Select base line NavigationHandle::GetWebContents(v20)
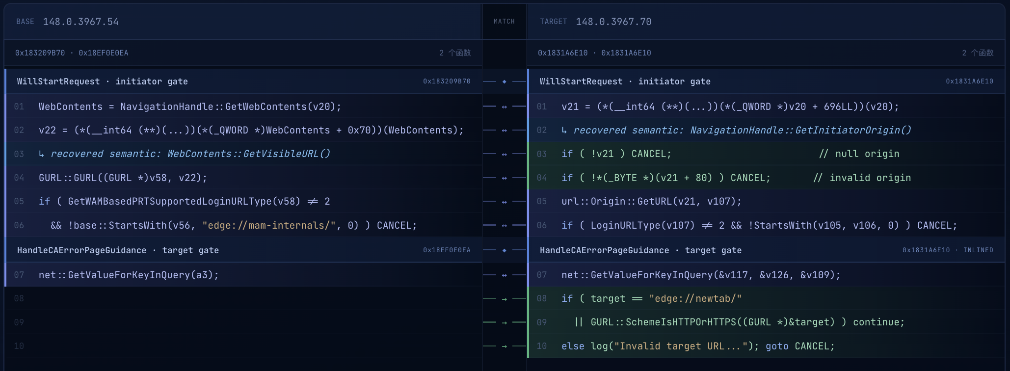This screenshot has height=371, width=1010. [x=243, y=106]
